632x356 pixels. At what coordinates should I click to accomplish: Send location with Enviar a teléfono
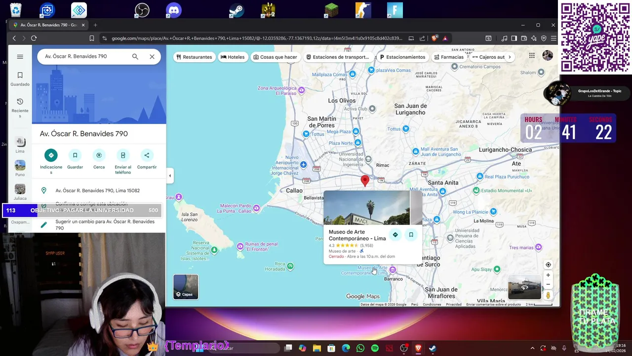pos(123,161)
